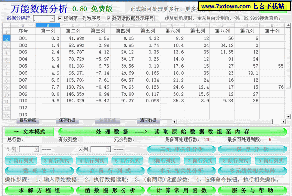Open 计算常用函数
Image resolution: width=292 pixels, height=196 pixels.
[x=181, y=190]
